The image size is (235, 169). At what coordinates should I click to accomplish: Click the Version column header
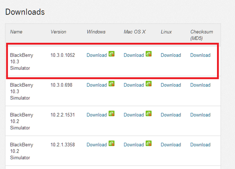(58, 32)
